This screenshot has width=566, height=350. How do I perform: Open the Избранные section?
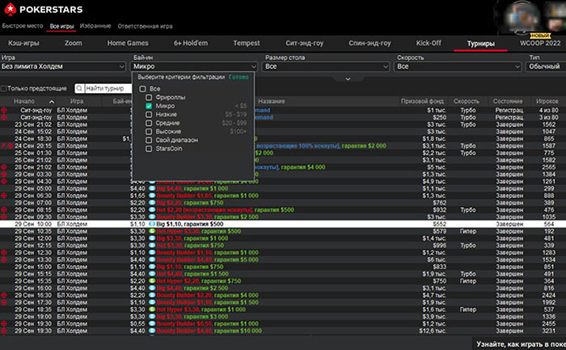coord(95,26)
